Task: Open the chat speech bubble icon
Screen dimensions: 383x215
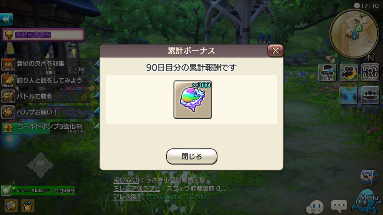Action: pyautogui.click(x=339, y=206)
